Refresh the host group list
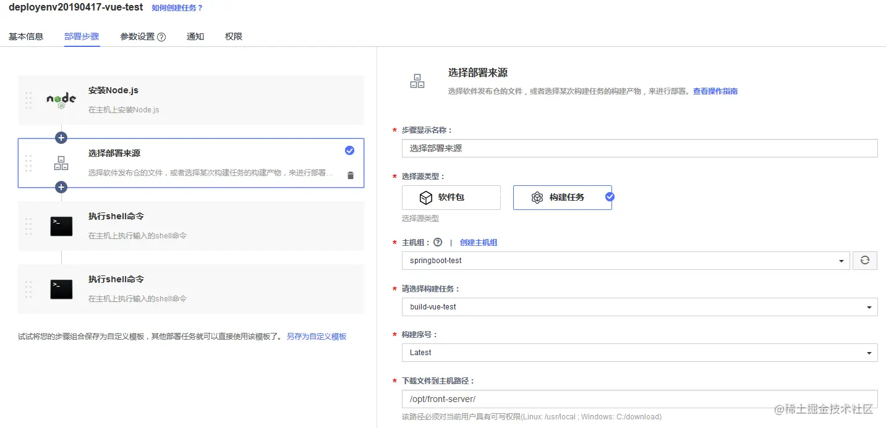 (x=864, y=260)
